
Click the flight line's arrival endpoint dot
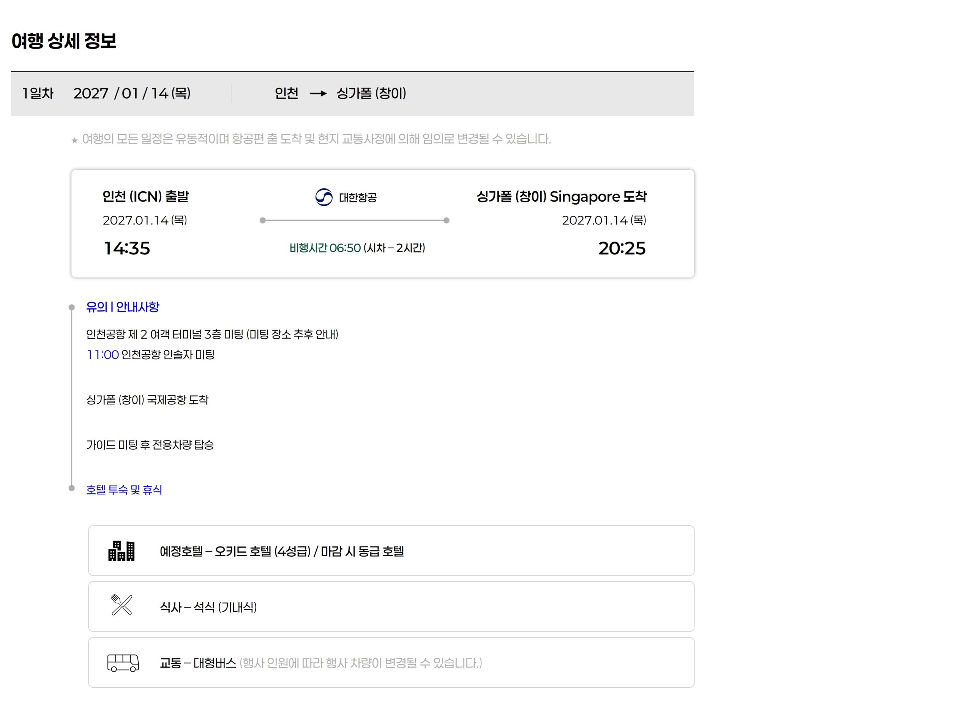tap(446, 220)
